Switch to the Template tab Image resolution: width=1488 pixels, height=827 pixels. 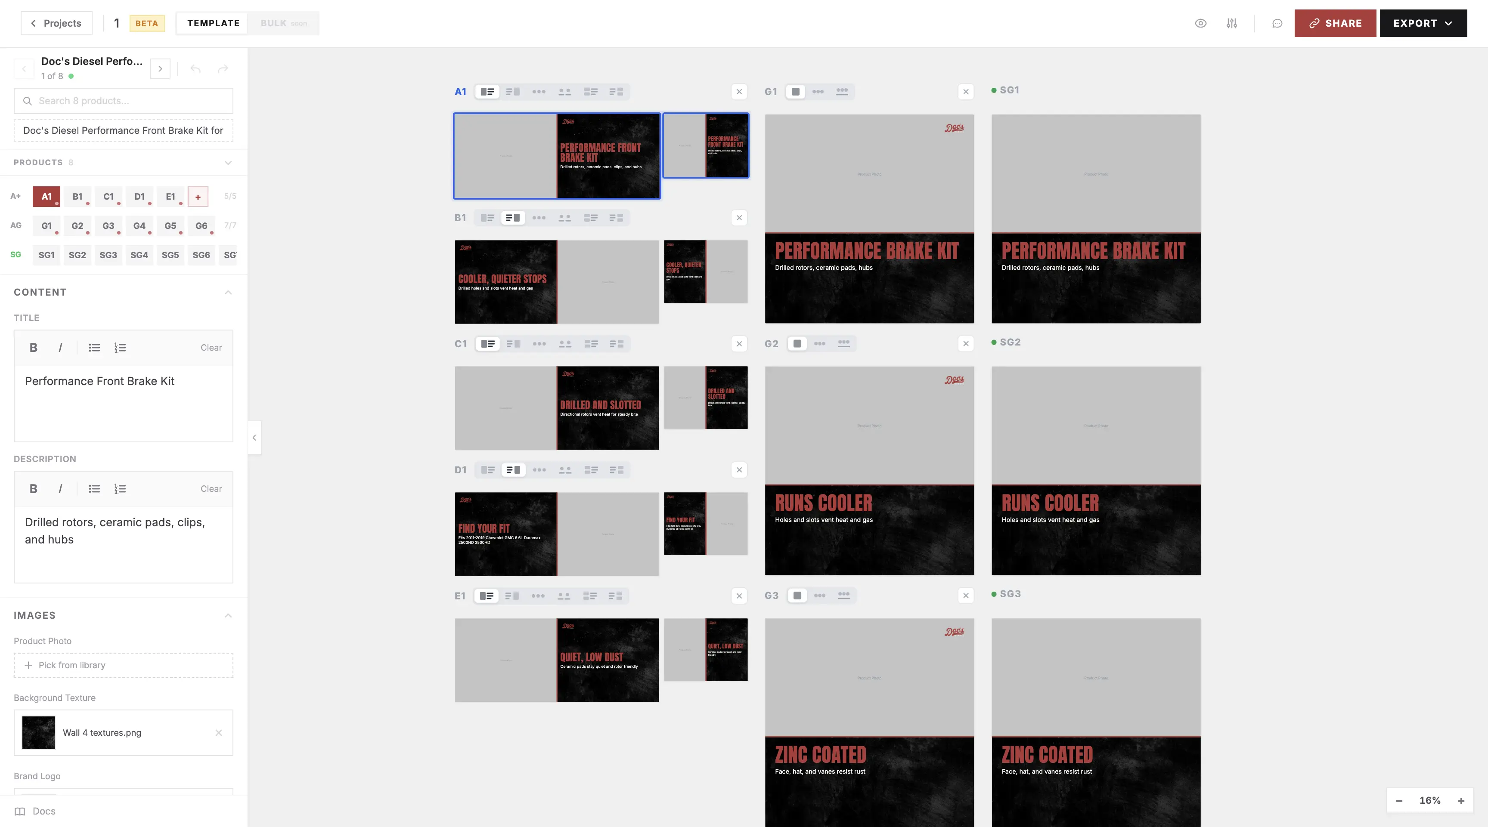pos(213,23)
